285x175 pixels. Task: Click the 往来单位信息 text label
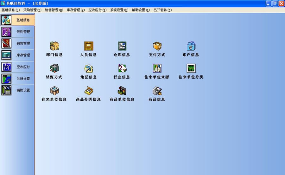54,99
